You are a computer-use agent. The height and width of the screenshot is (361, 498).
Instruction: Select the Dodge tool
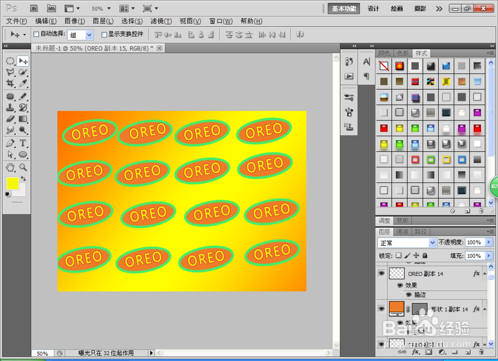(23, 130)
